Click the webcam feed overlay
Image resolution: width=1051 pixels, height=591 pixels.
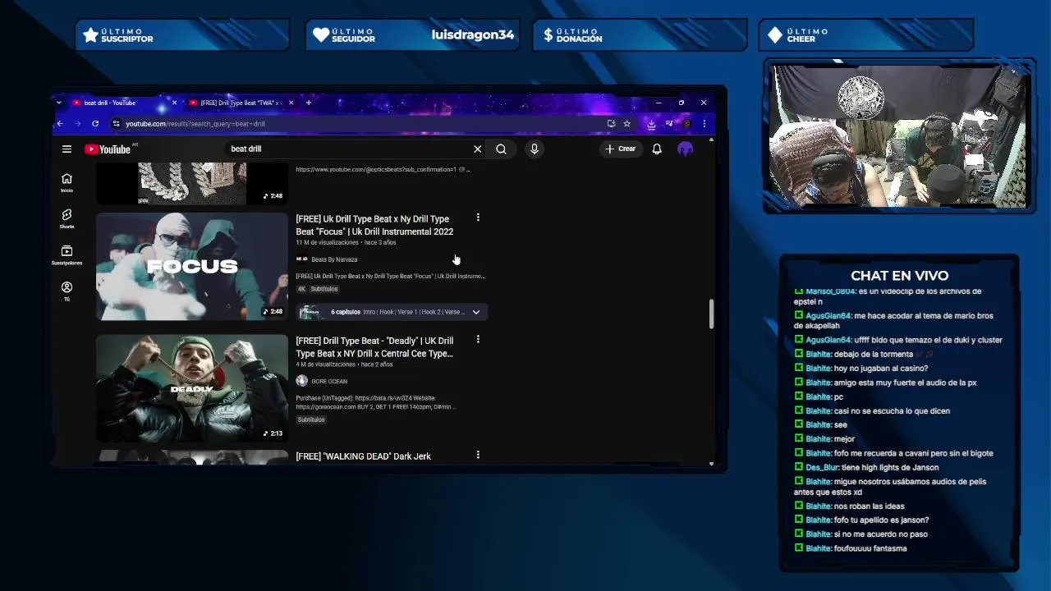tap(898, 135)
